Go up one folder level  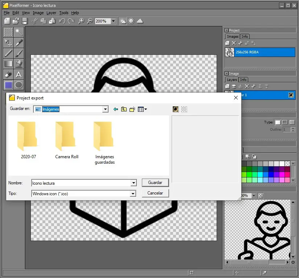pyautogui.click(x=124, y=109)
